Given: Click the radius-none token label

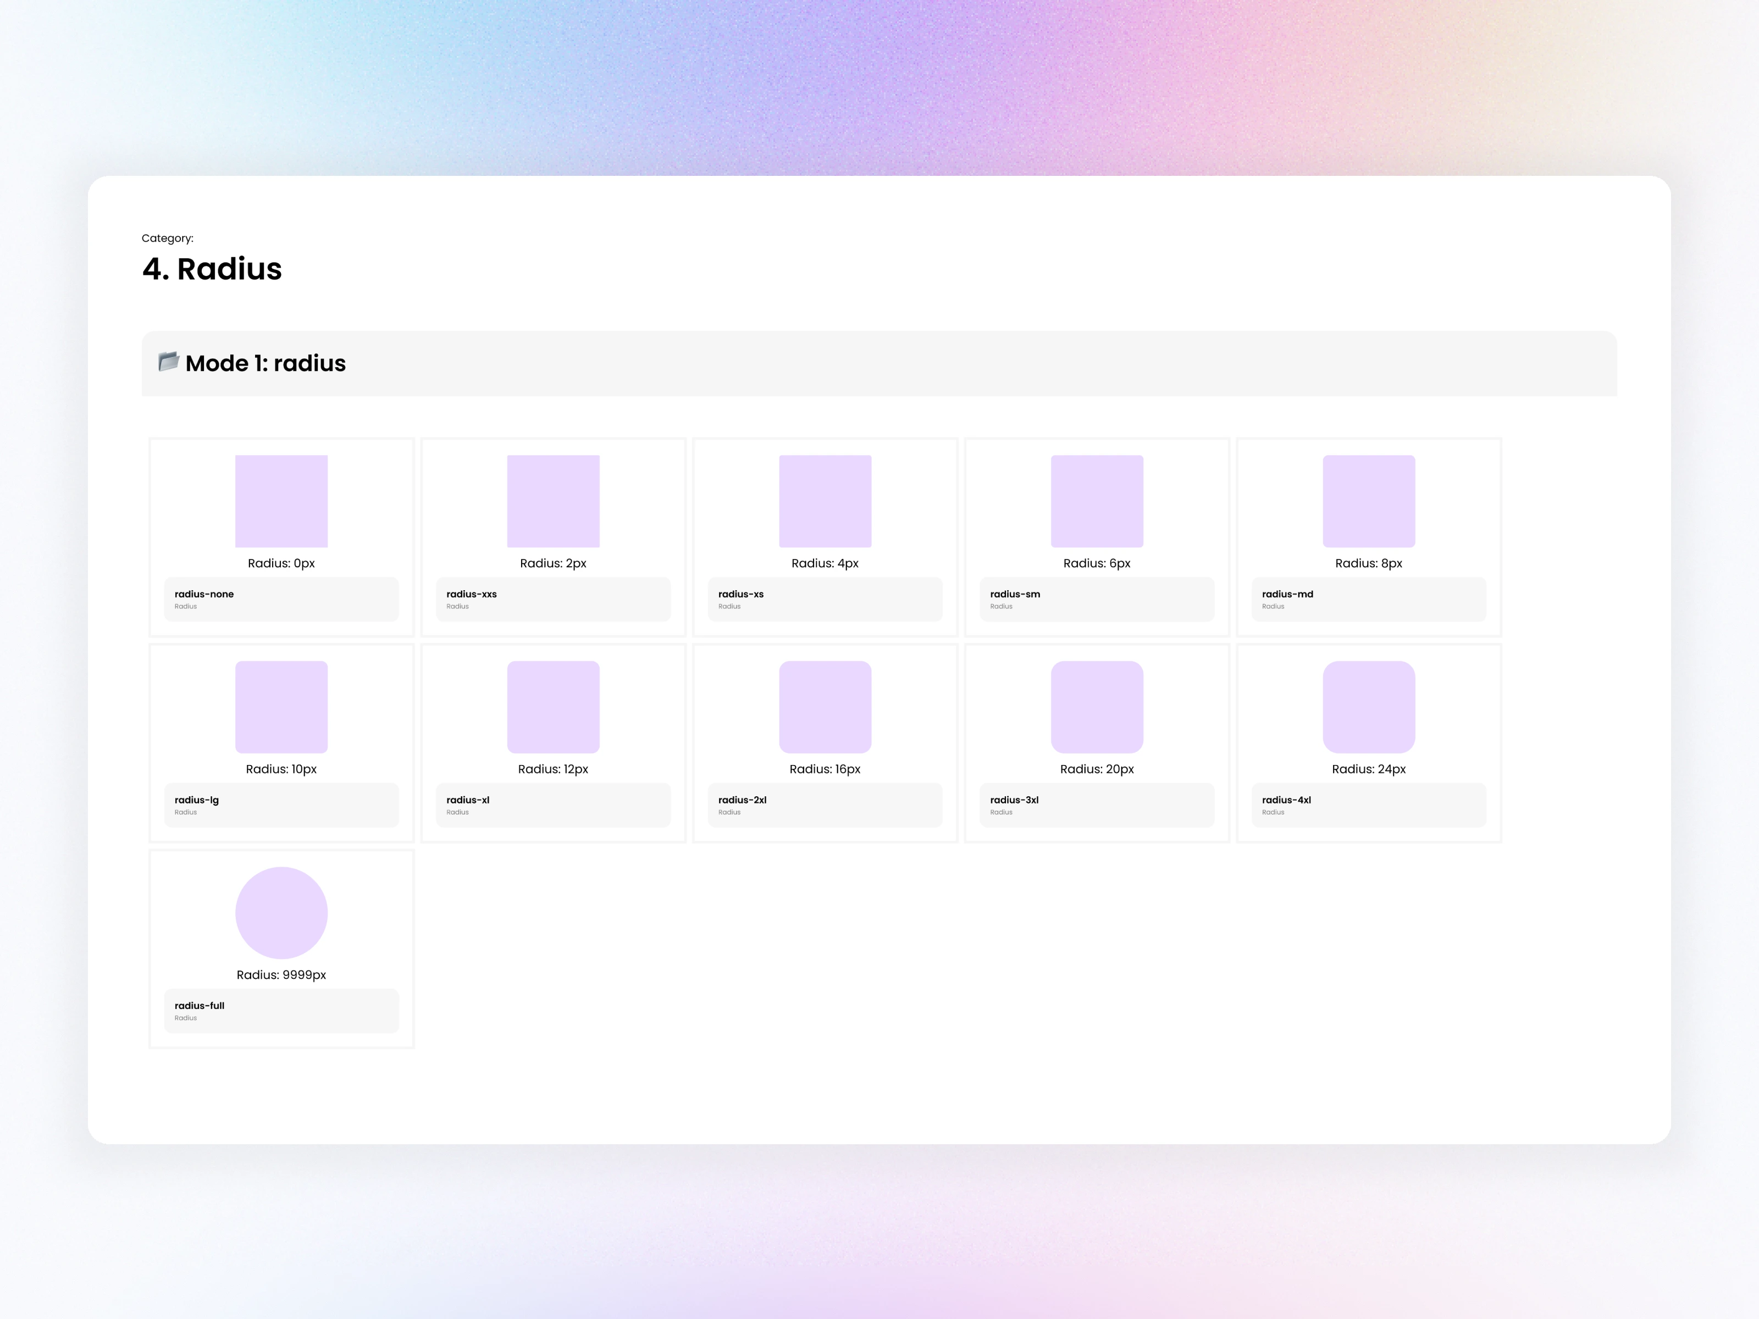Looking at the screenshot, I should (x=203, y=594).
